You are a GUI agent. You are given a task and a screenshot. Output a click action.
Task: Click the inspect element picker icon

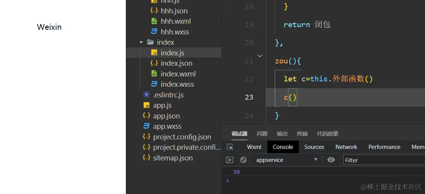click(x=230, y=147)
